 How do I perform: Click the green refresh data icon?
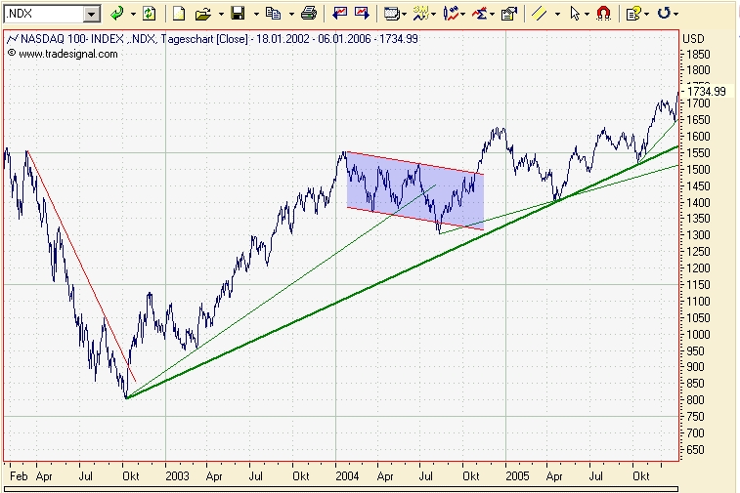pos(150,14)
